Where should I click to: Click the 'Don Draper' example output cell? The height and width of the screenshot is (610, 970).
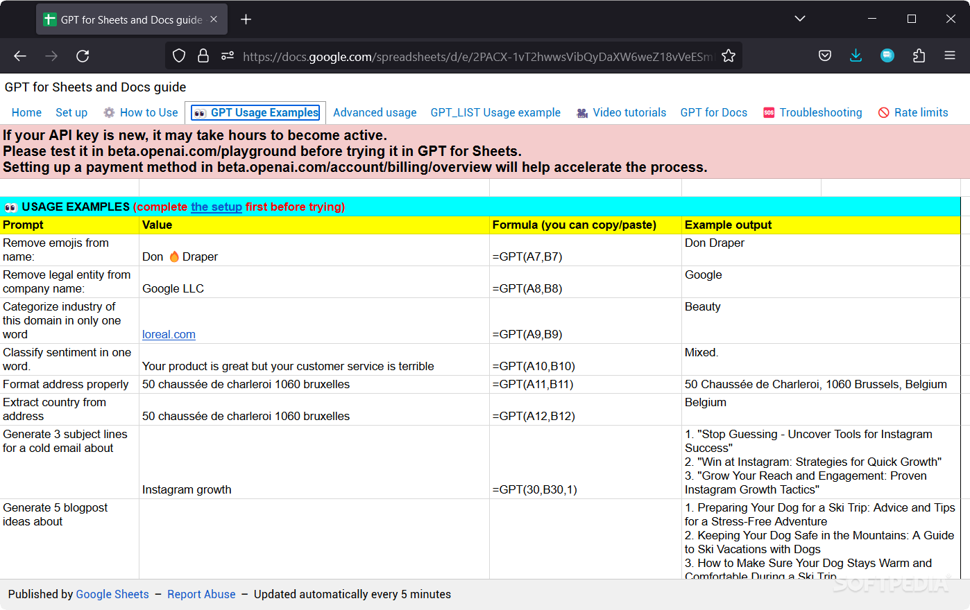[x=821, y=250]
